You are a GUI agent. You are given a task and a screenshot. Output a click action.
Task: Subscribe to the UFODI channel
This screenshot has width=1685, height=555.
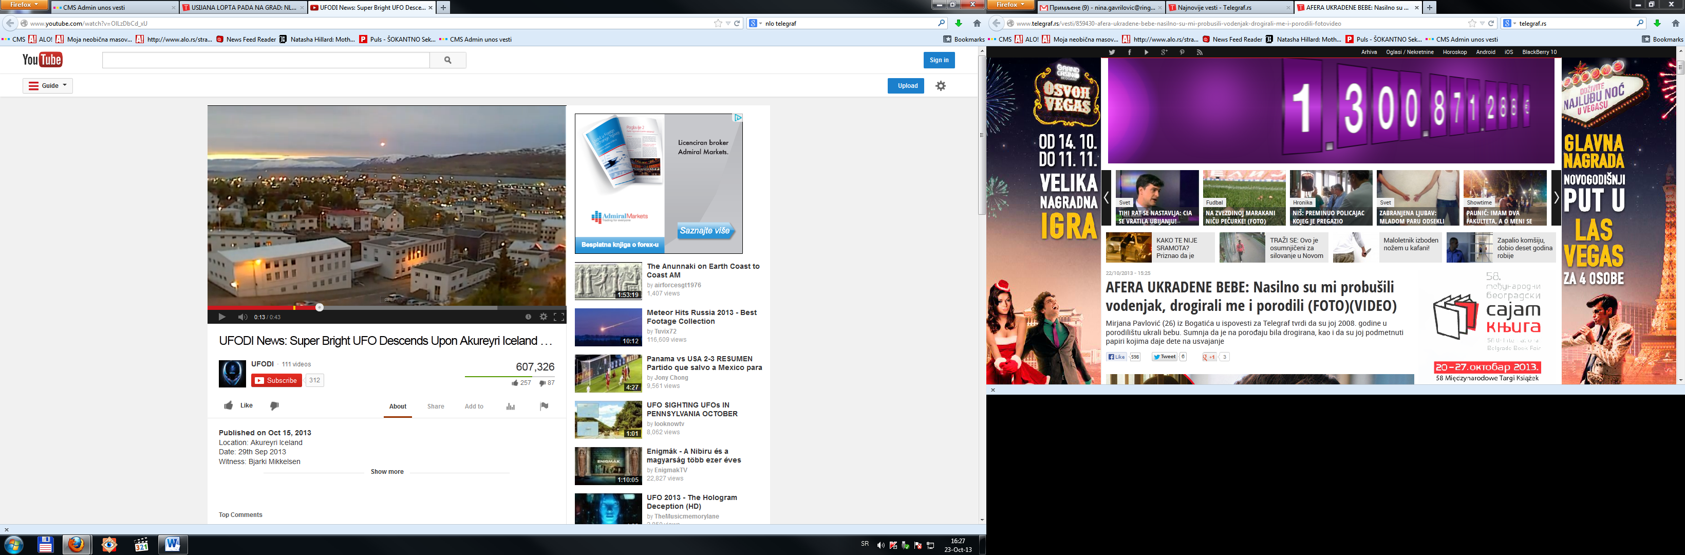(x=277, y=380)
